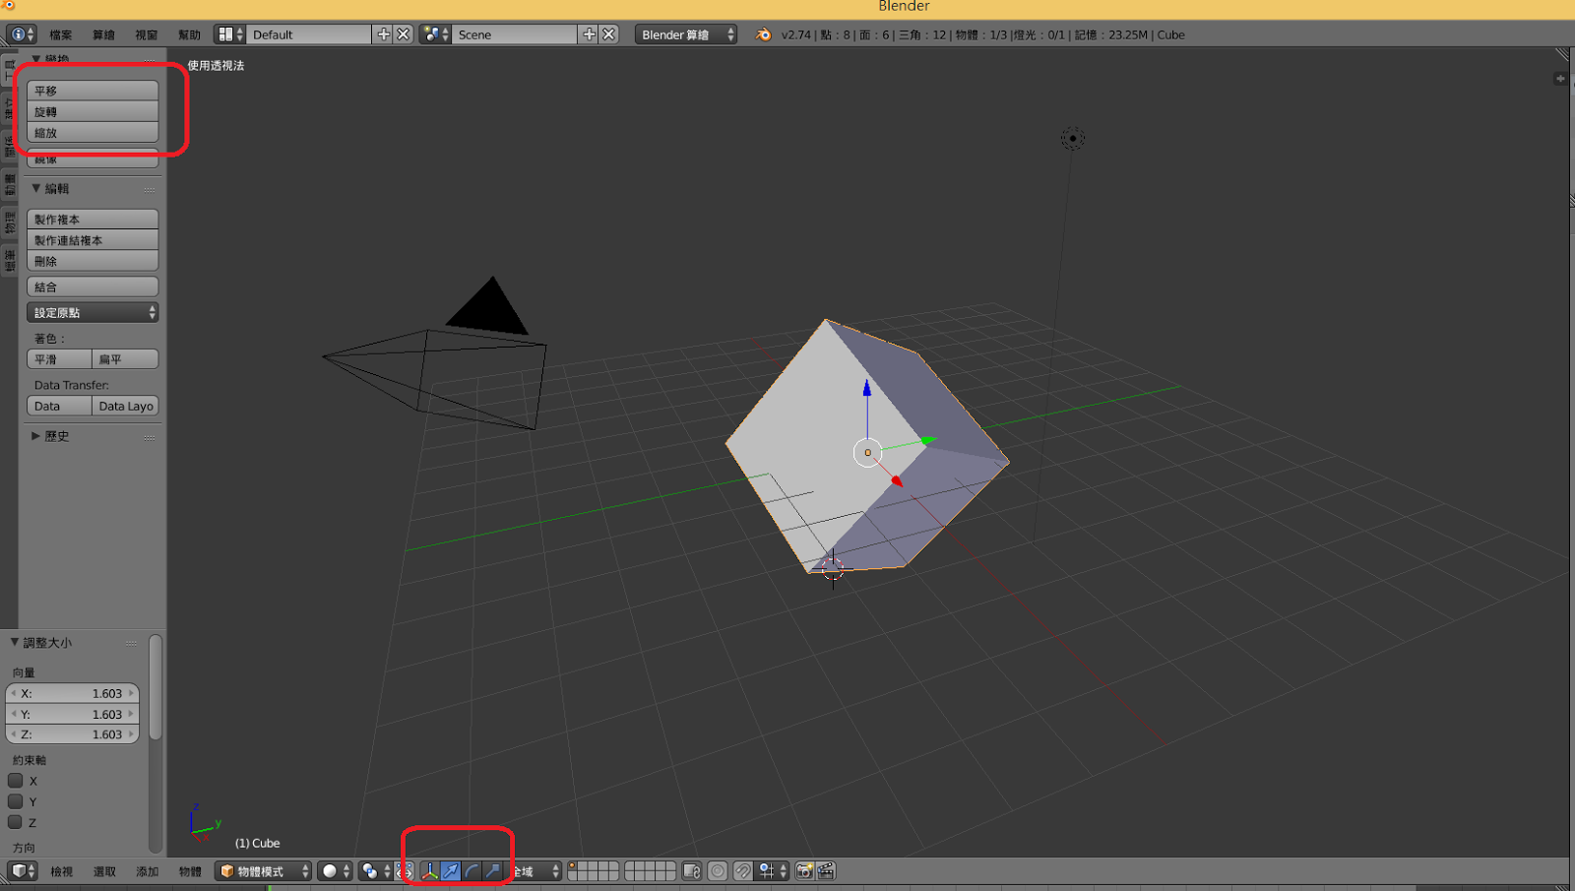This screenshot has height=891, width=1575.
Task: Set shading to 扁平 (flat)
Action: pos(125,359)
